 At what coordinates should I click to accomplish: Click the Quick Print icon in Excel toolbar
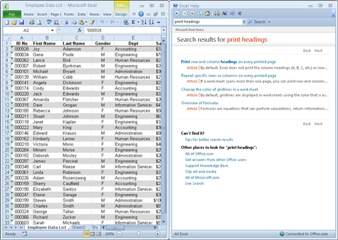point(32,22)
